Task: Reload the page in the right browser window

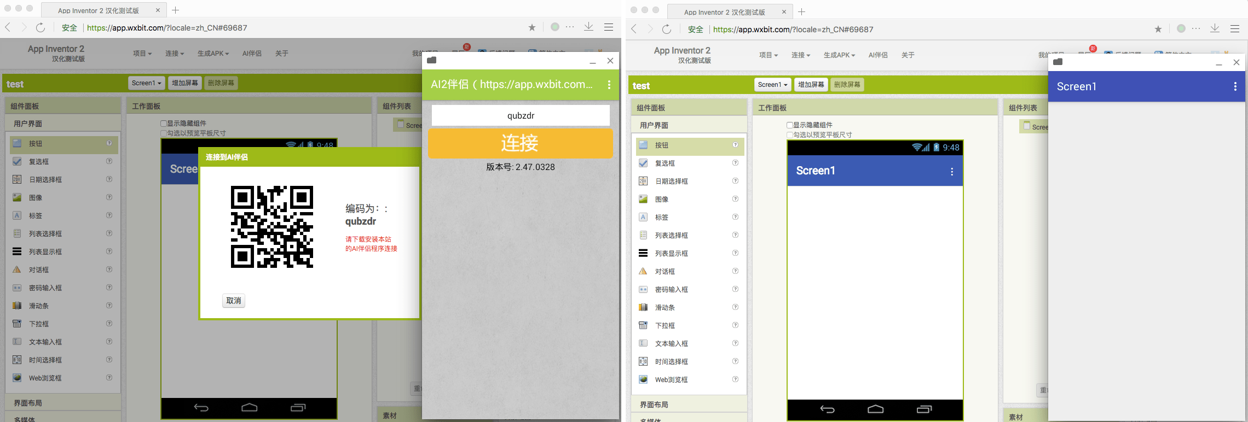Action: [667, 29]
